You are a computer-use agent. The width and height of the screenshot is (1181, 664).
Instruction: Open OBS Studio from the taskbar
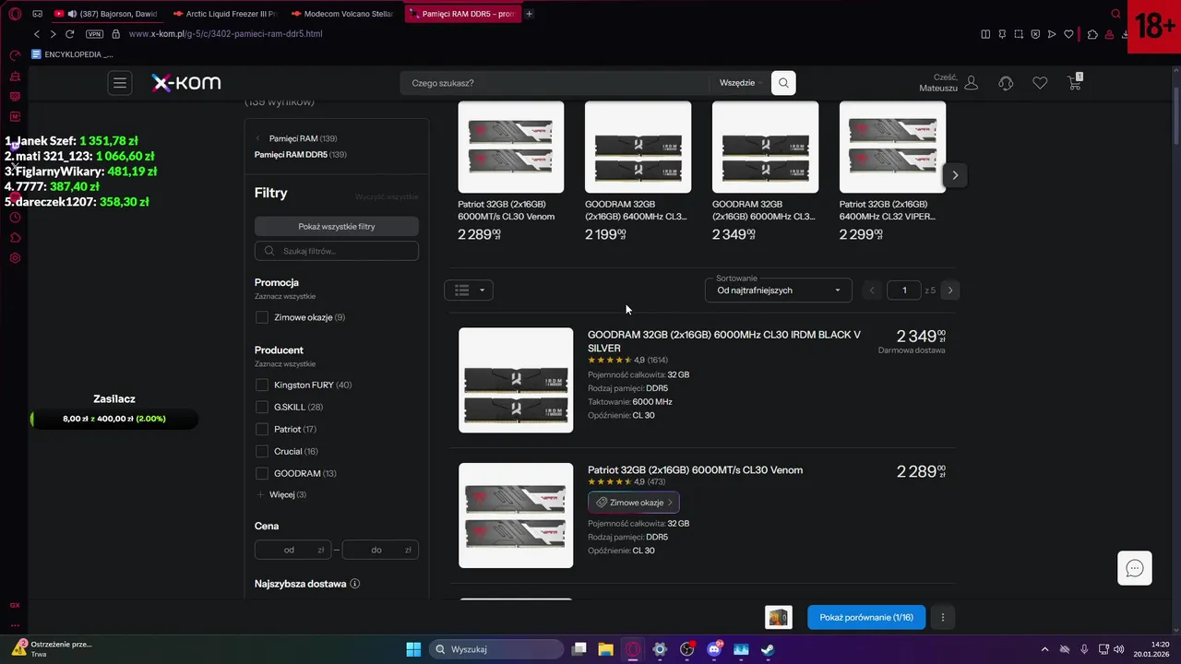click(686, 649)
